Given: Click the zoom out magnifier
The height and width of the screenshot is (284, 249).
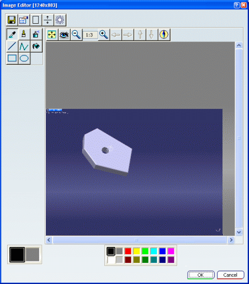Looking at the screenshot, I should pos(76,34).
